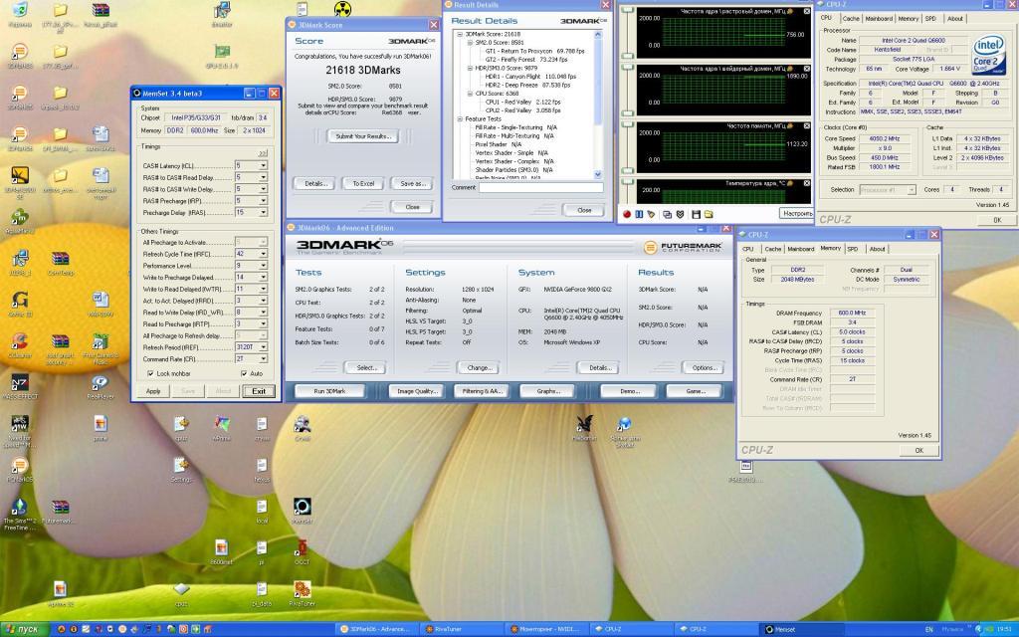Switch to Memory tab in upper CPU-Z window
The height and width of the screenshot is (637, 1019).
tap(908, 19)
